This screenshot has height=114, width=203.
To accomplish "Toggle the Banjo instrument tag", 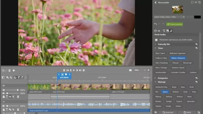I will point(174,87).
